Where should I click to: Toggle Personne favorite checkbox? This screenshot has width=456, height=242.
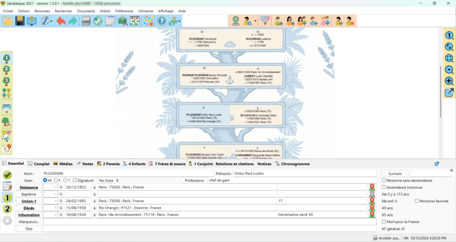[416, 200]
